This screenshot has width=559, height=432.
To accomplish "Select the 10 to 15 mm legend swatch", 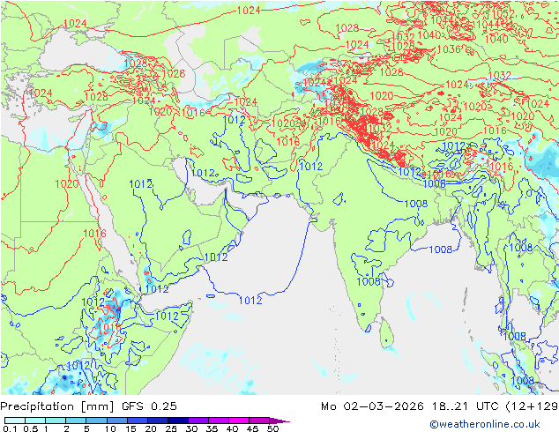I will 116,421.
